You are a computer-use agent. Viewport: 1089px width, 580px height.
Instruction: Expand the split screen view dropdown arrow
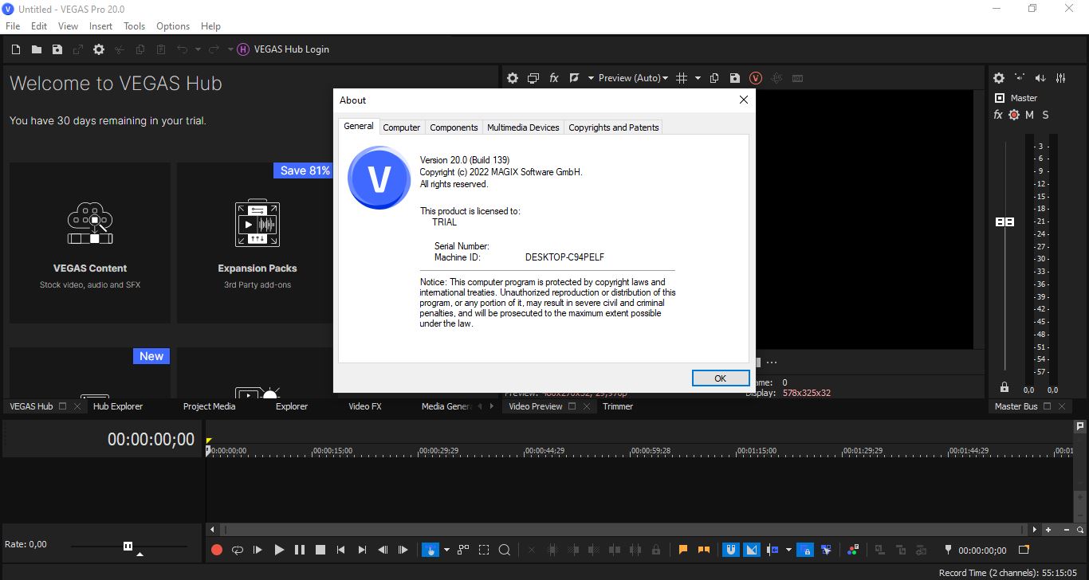591,78
